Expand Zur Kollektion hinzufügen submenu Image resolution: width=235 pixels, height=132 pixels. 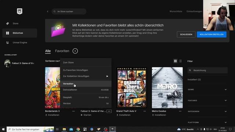point(86,76)
